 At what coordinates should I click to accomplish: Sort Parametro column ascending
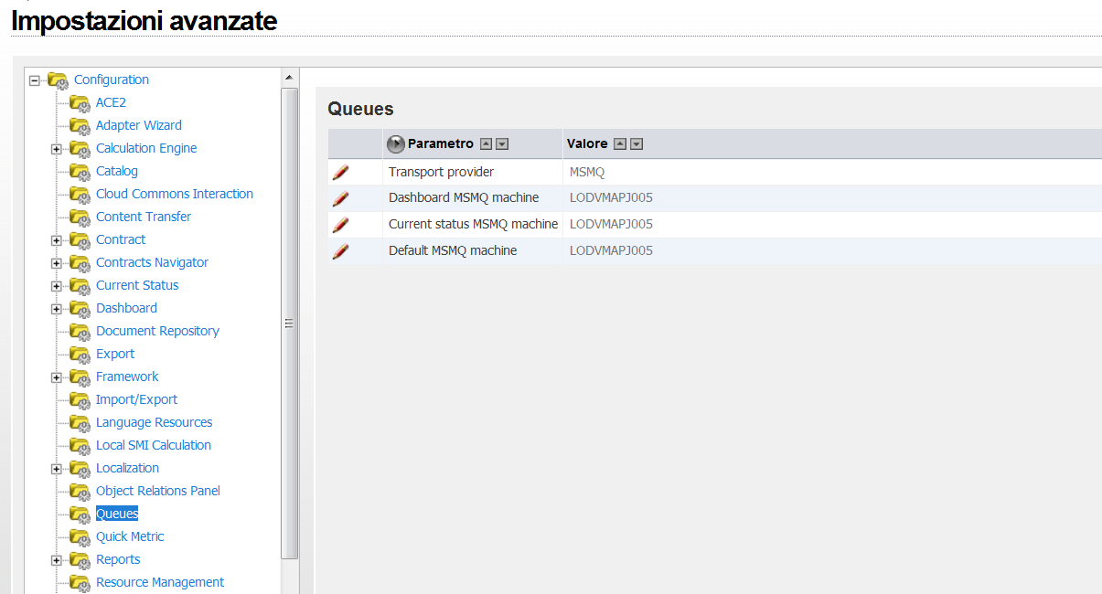pyautogui.click(x=487, y=144)
